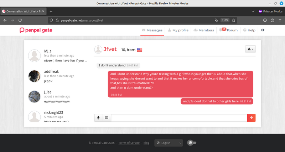Click the logout icon in the navbar
The height and width of the screenshot is (152, 285).
point(263,30)
